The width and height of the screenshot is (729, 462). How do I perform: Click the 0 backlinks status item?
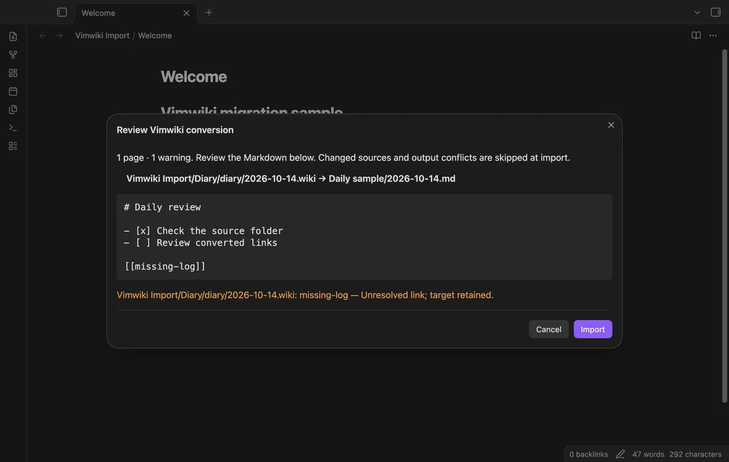pos(589,454)
